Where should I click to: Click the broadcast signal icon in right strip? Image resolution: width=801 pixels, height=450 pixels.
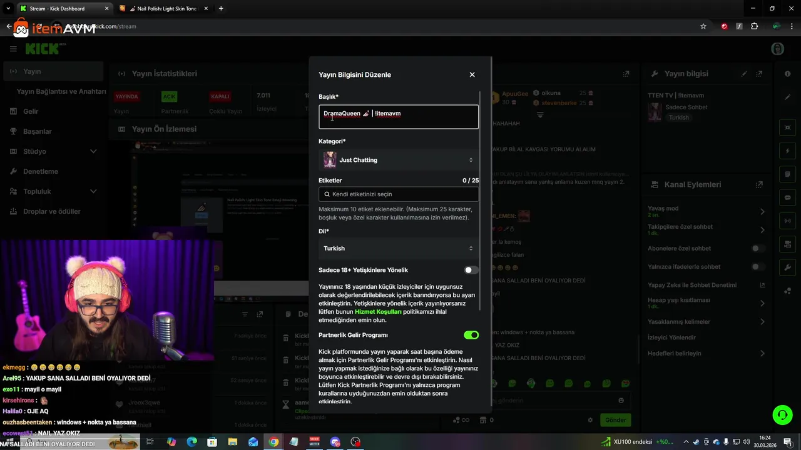pyautogui.click(x=787, y=221)
